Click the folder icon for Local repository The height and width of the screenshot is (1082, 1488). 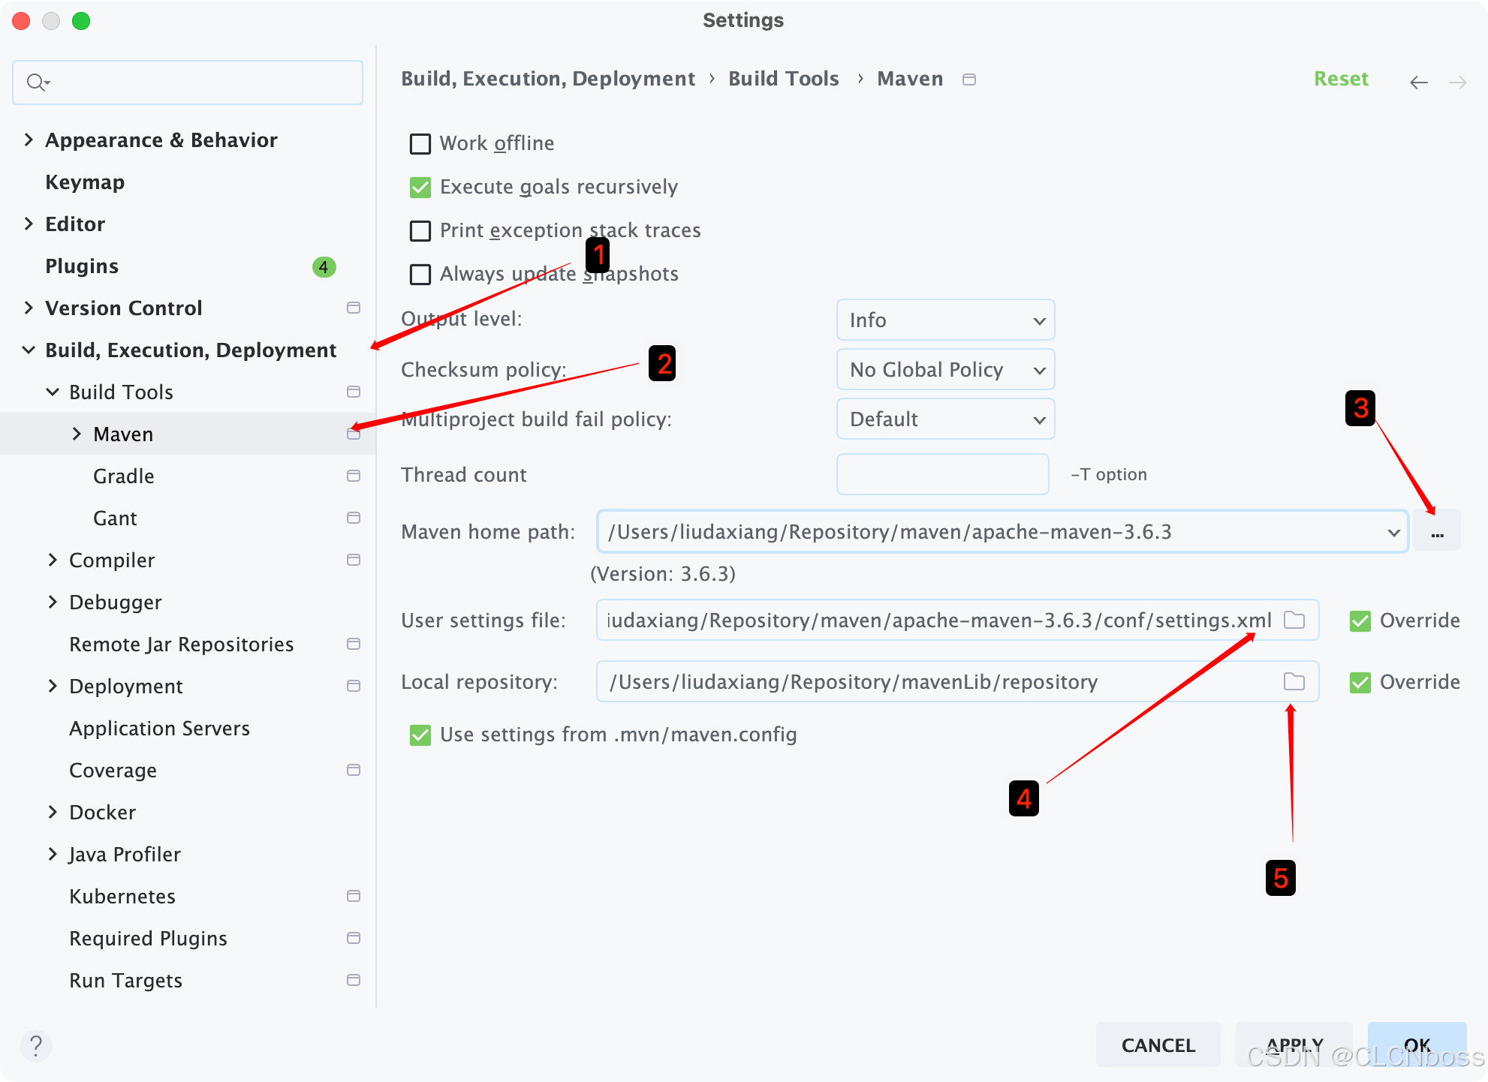click(x=1295, y=681)
